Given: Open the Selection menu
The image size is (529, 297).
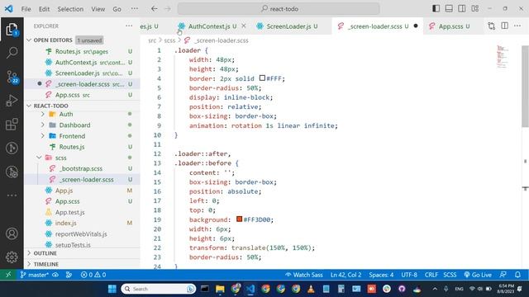Looking at the screenshot, I should [70, 9].
